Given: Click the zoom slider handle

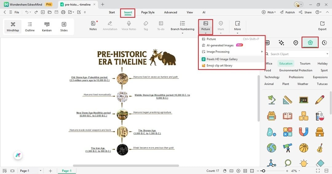Looking at the screenshot, I should [263, 171].
